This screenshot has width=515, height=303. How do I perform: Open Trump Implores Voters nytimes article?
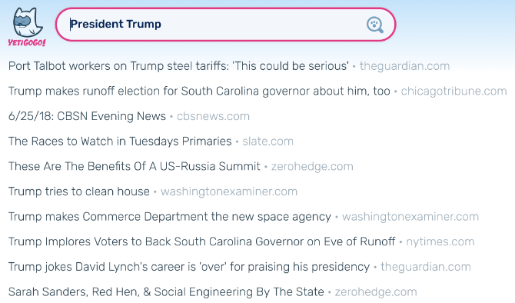(x=201, y=241)
